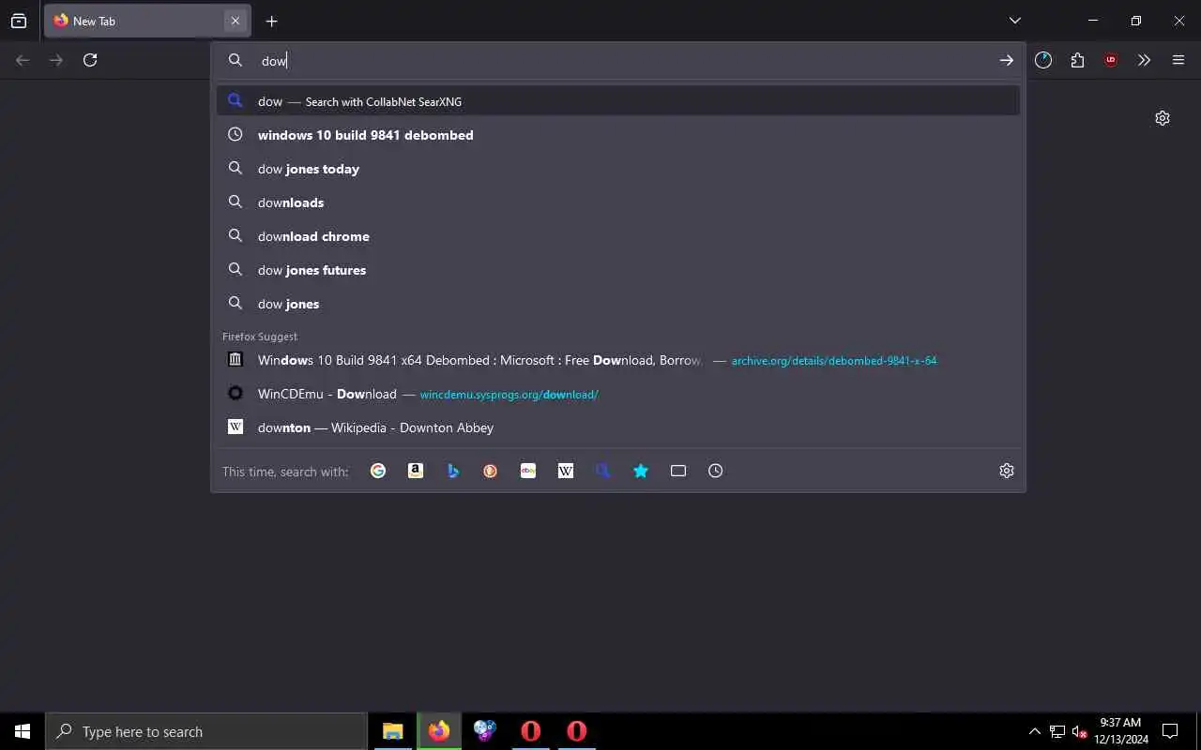This screenshot has width=1201, height=750.
Task: Open a new tab with plus button
Action: [x=271, y=21]
